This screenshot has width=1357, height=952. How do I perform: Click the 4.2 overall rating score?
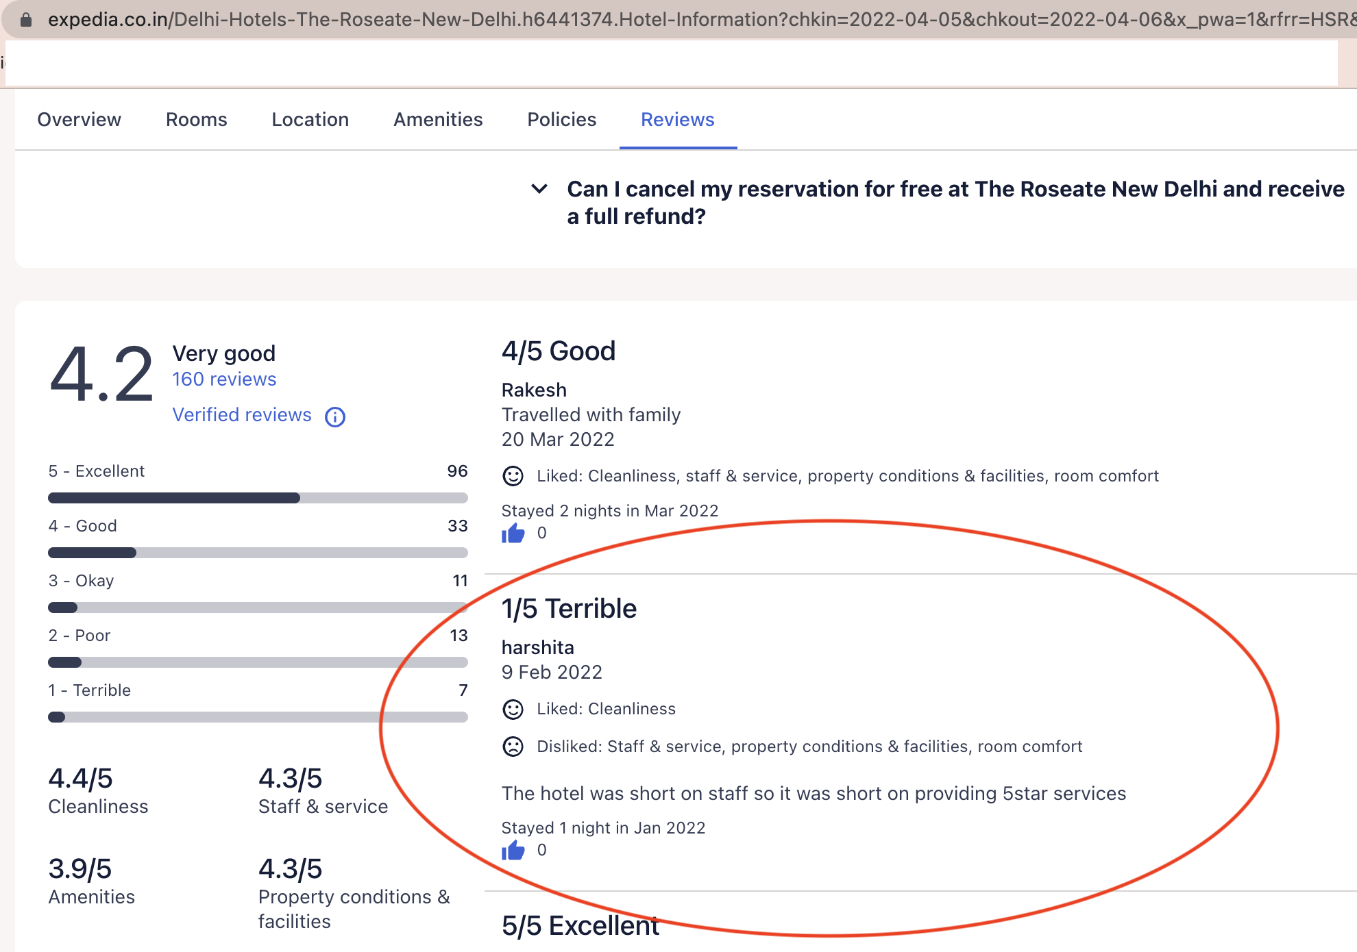point(101,375)
